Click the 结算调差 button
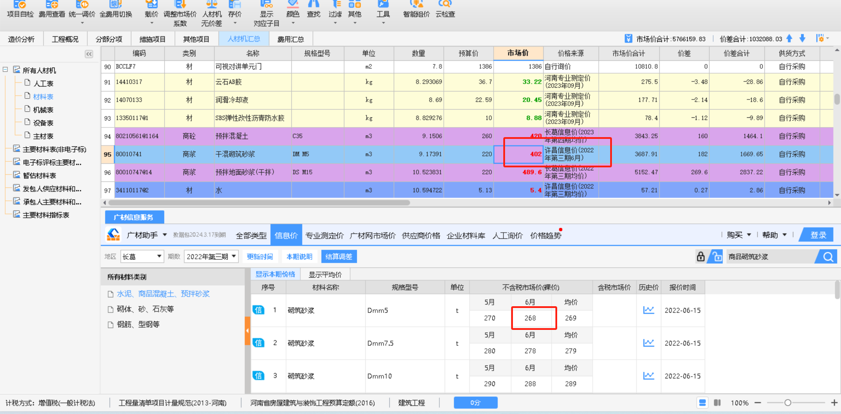Screen dimensions: 841x414 339,256
